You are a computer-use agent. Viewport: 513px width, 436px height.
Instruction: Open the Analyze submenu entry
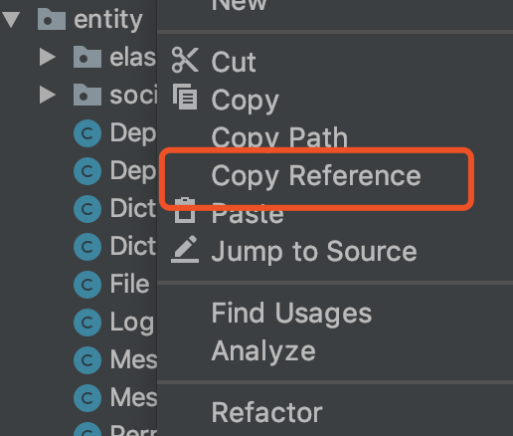(263, 351)
